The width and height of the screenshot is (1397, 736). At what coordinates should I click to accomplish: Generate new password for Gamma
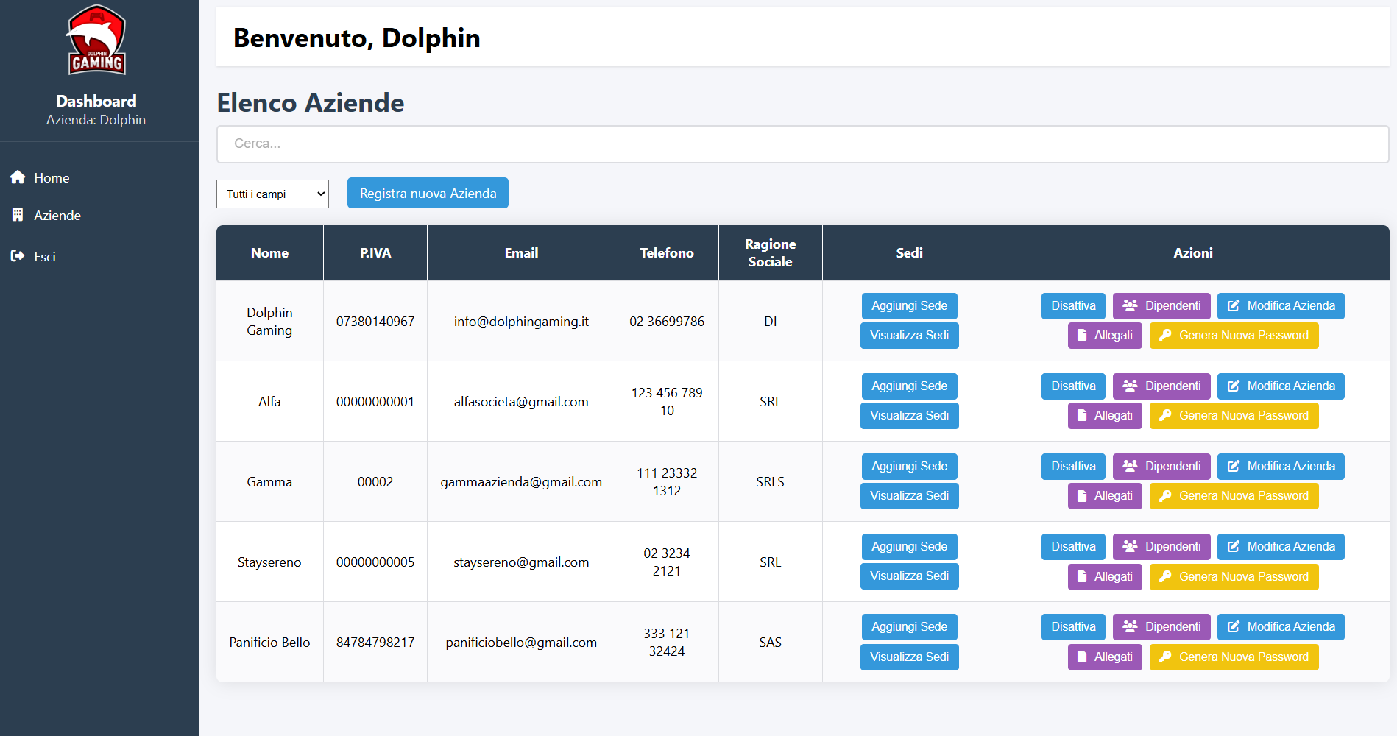tap(1234, 496)
